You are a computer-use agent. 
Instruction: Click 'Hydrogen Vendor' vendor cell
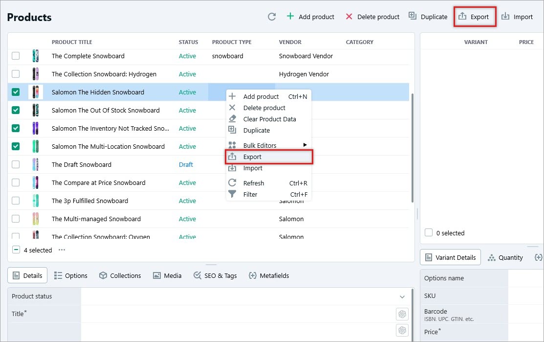tap(304, 74)
